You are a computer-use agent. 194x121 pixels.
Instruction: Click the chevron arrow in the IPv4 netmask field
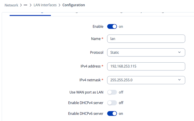click(180, 80)
